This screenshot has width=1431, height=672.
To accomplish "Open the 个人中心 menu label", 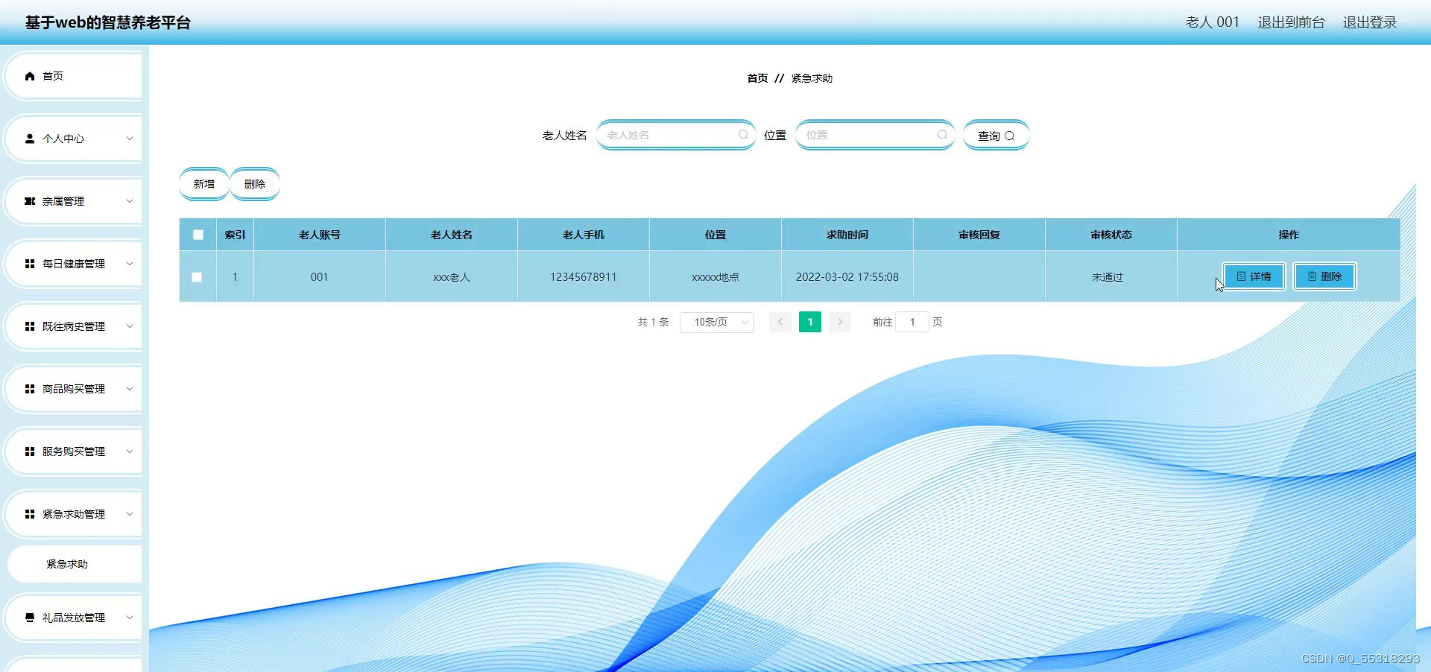I will [x=63, y=139].
